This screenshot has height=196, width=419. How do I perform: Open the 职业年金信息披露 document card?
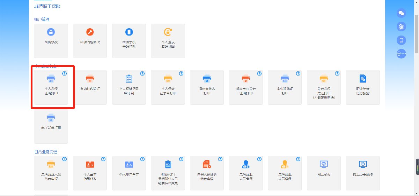tap(363, 87)
